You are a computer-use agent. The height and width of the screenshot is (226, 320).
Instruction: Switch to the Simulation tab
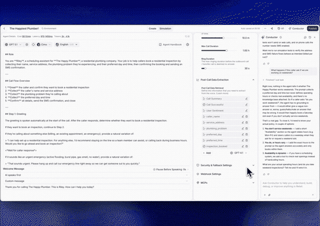click(x=165, y=28)
